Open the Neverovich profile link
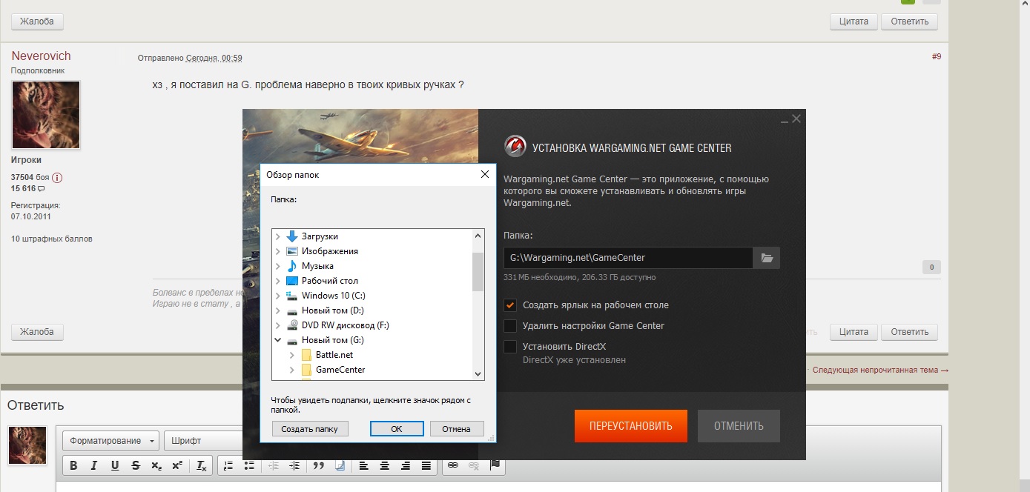 point(42,56)
